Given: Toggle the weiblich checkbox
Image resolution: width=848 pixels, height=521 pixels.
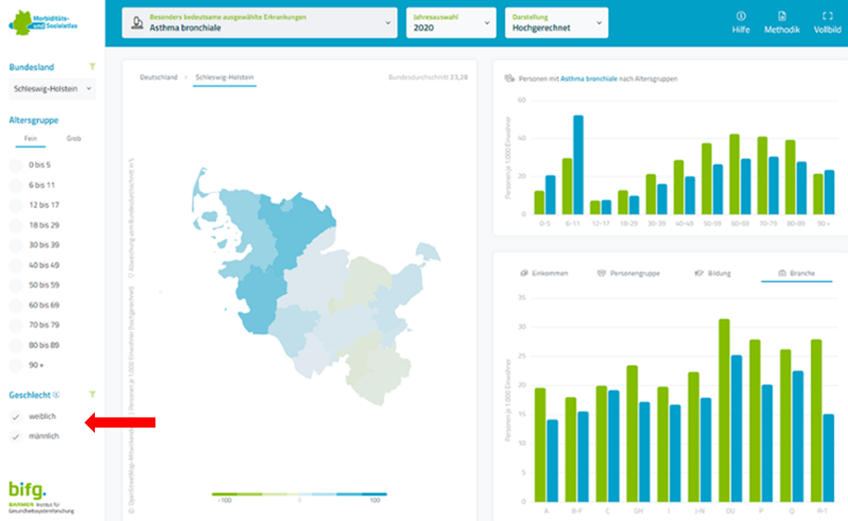Looking at the screenshot, I should point(16,417).
